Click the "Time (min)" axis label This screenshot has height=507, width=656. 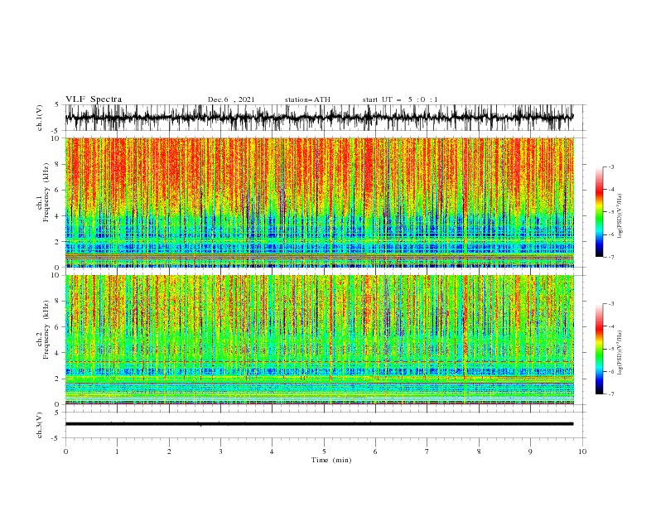point(331,460)
